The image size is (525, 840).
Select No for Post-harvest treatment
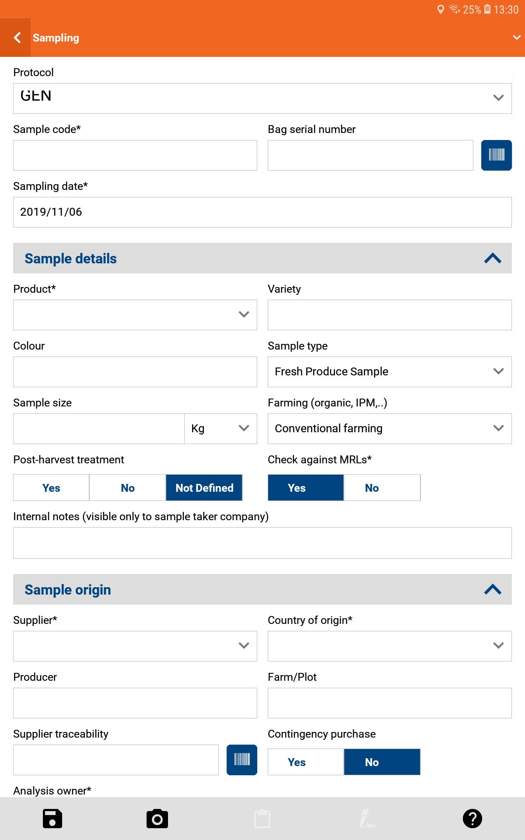click(127, 488)
